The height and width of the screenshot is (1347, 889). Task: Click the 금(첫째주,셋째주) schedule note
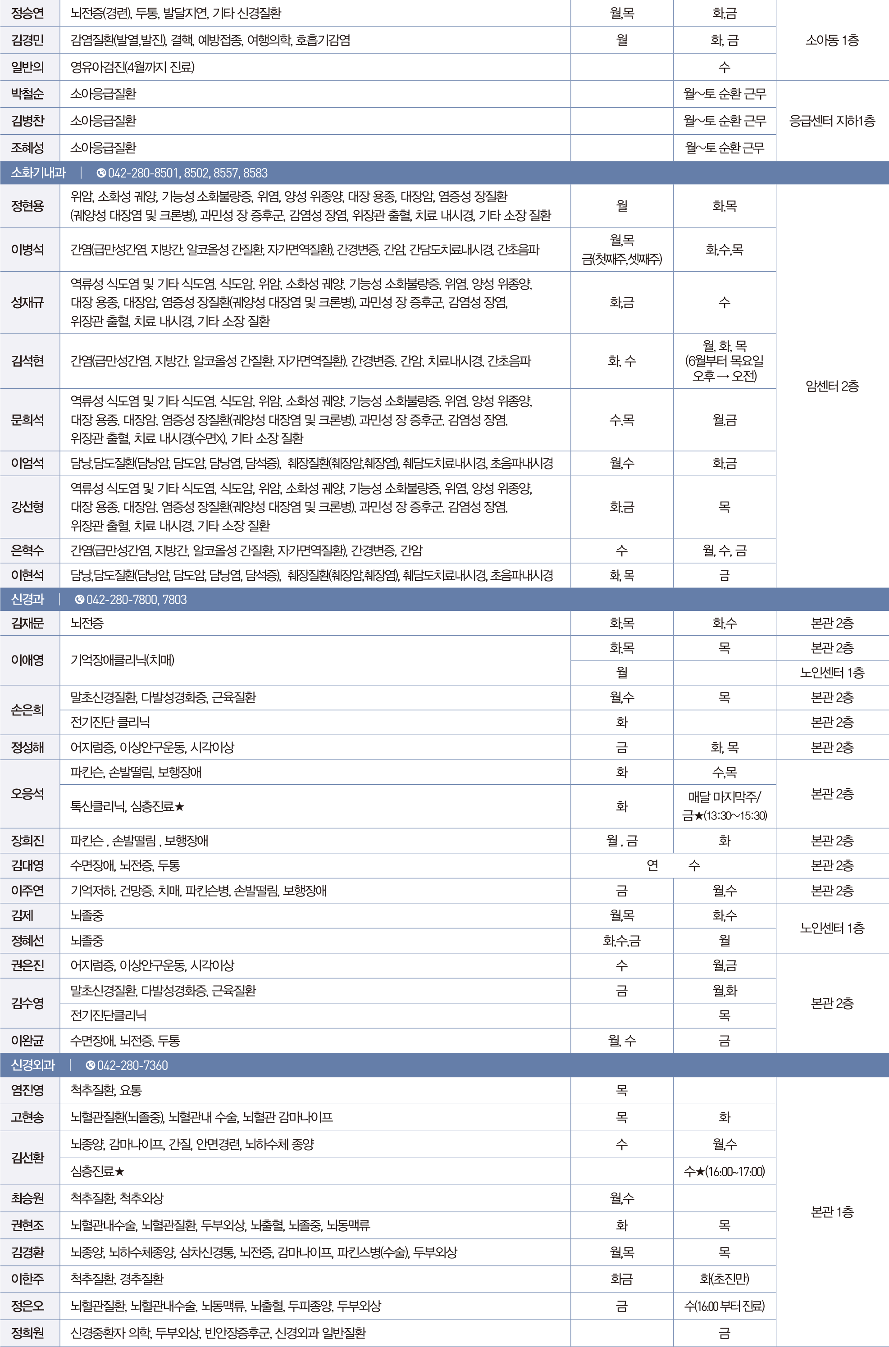click(622, 259)
